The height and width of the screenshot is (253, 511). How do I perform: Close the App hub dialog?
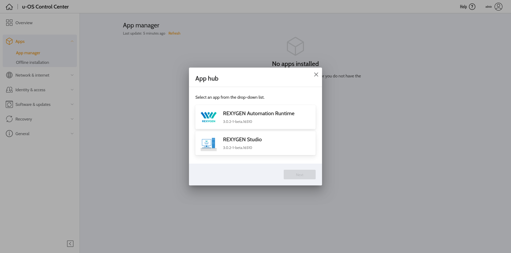[316, 74]
